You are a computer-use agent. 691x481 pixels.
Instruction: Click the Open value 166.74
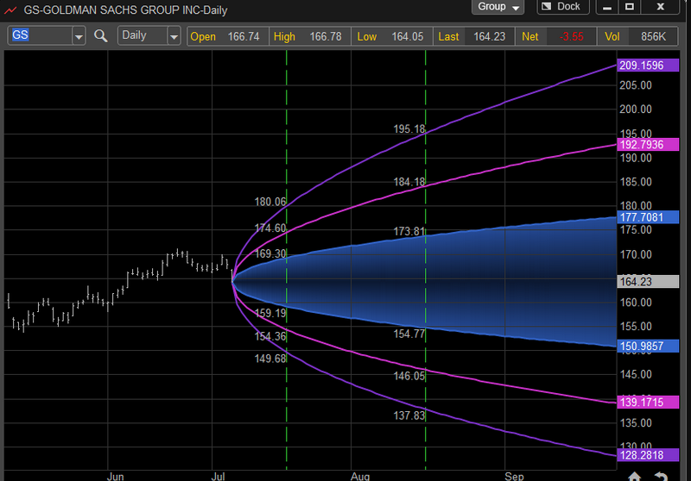244,36
